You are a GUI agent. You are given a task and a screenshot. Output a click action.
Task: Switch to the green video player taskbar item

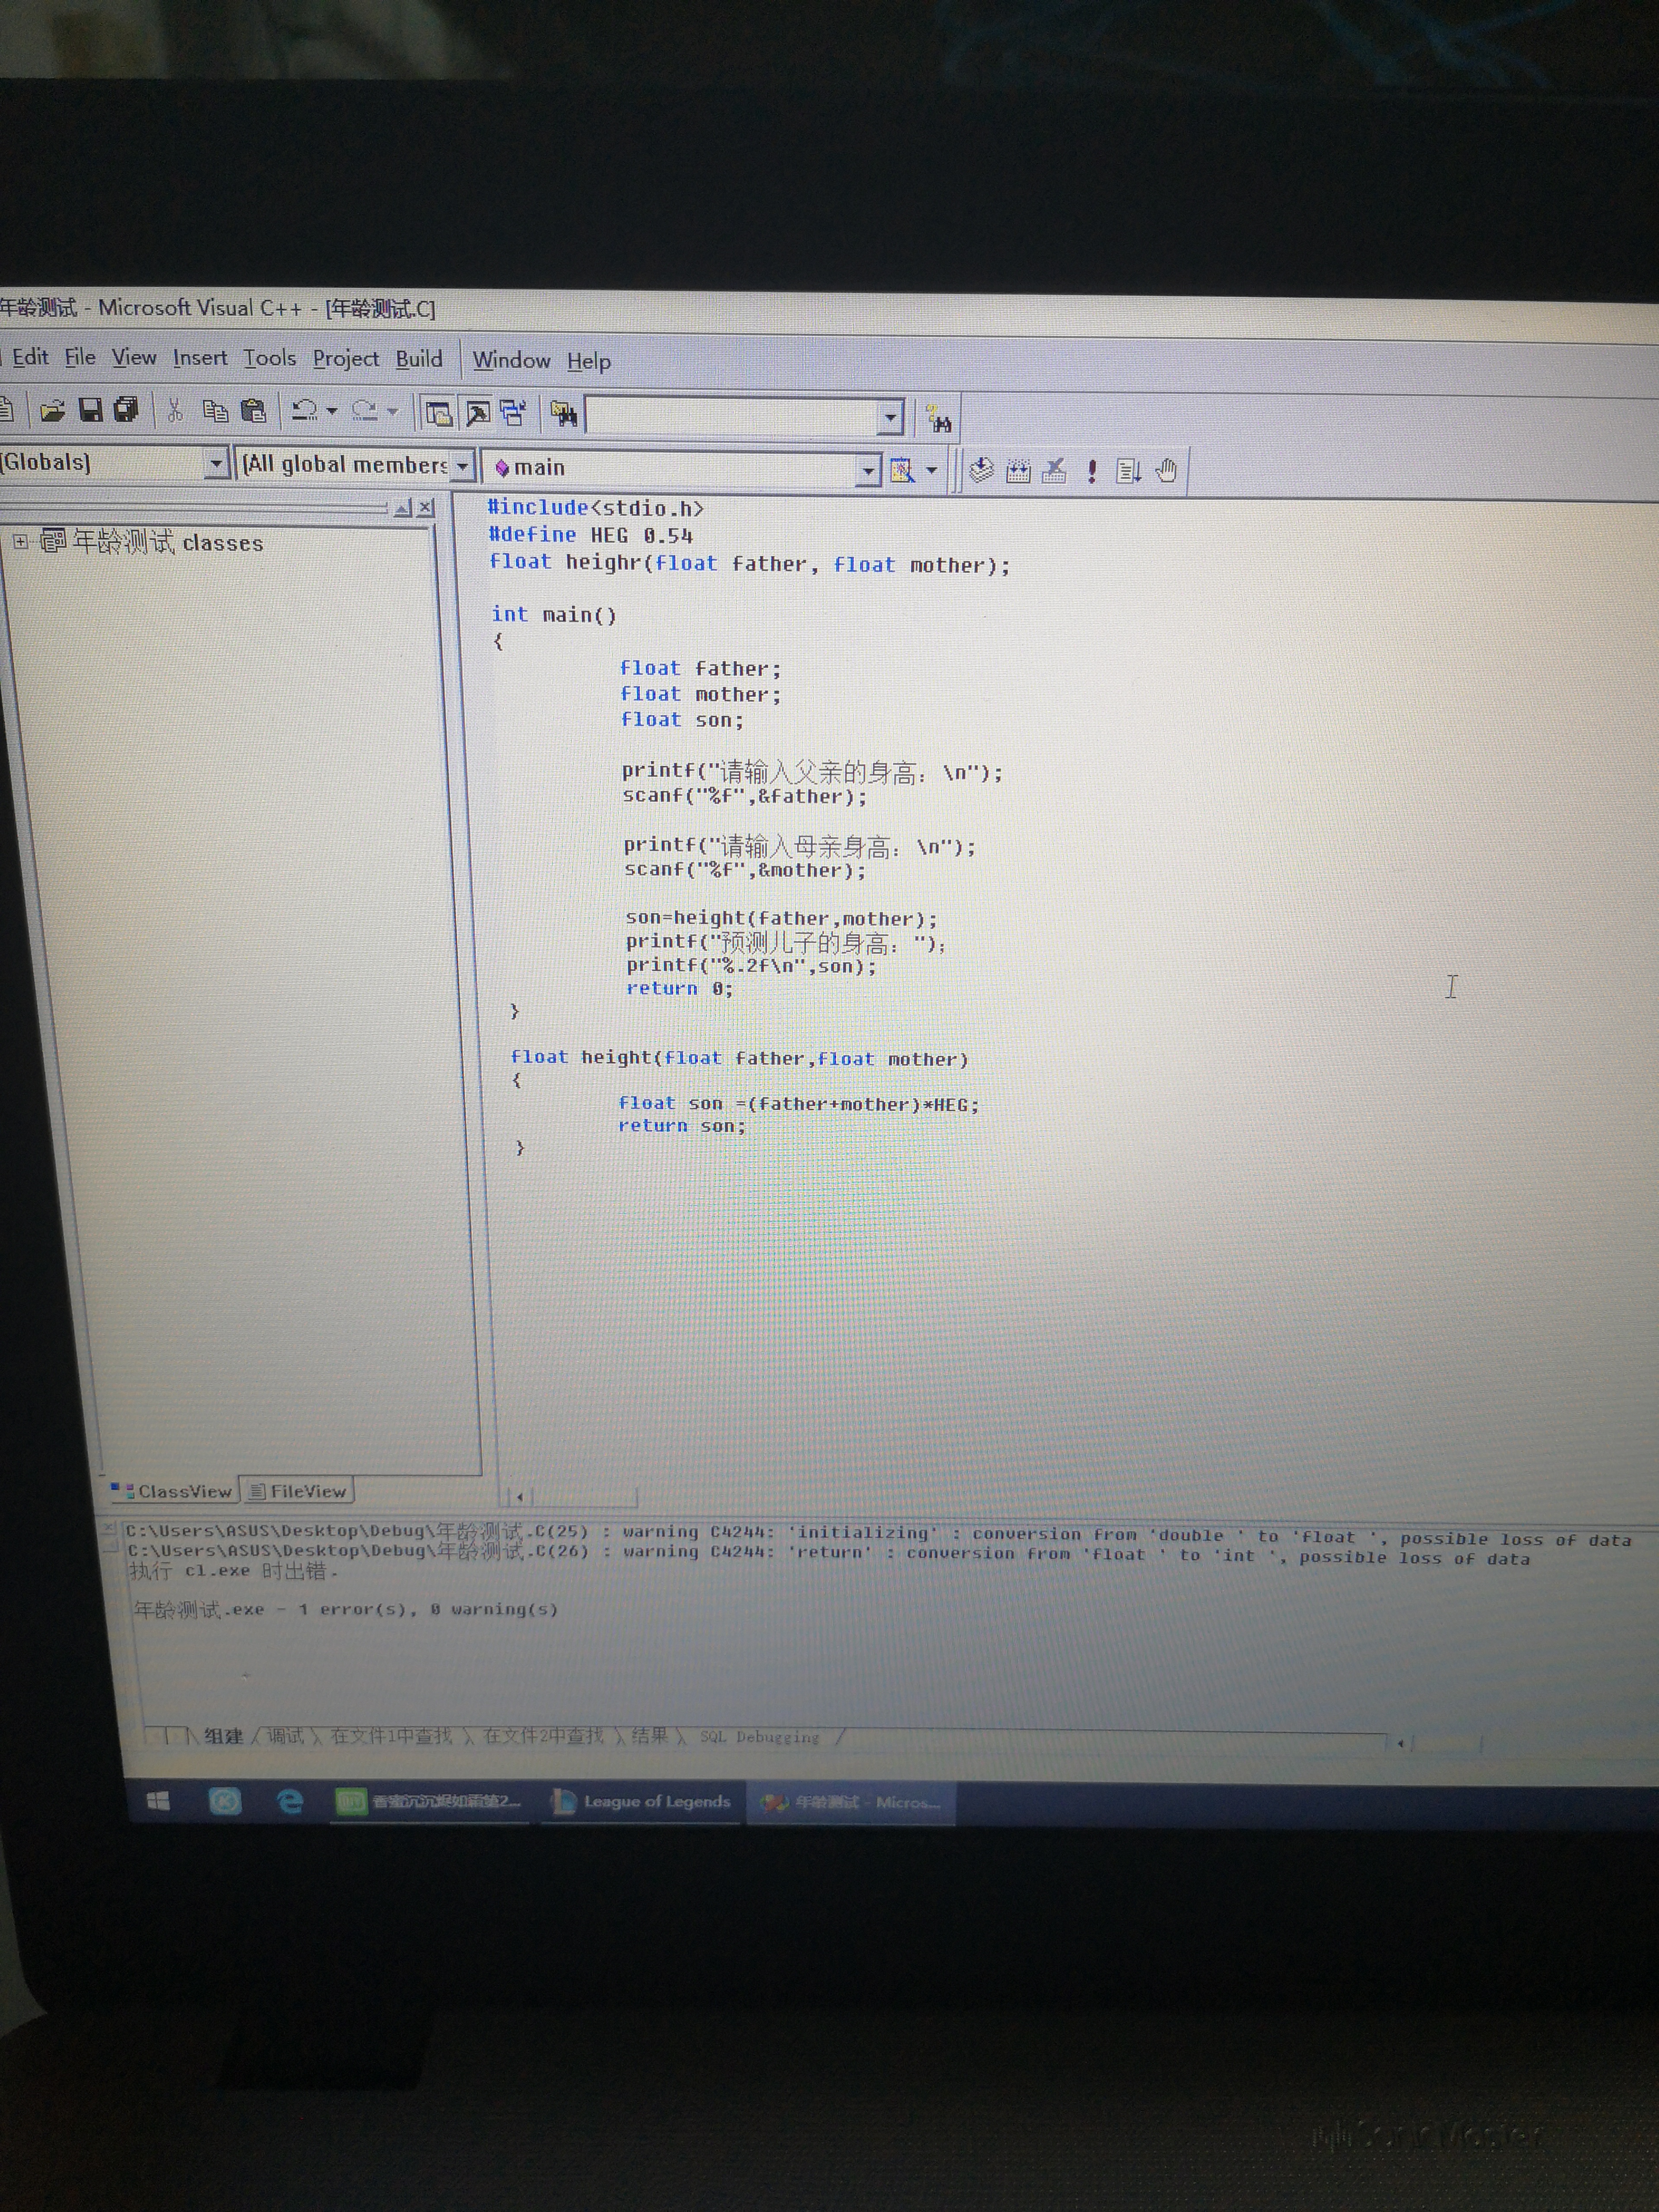tap(429, 1802)
